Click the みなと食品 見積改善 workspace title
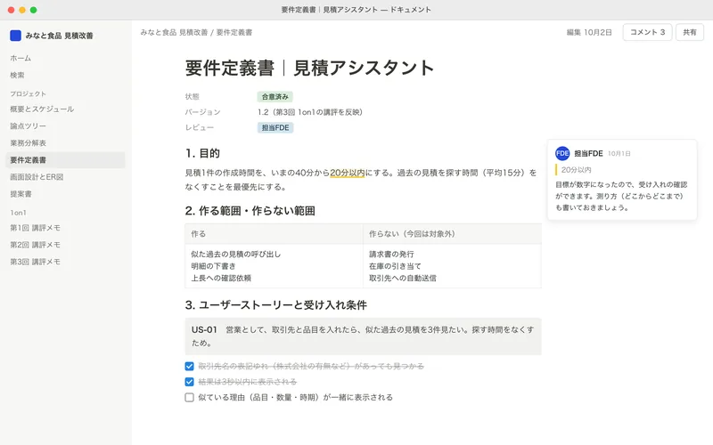 click(x=59, y=36)
